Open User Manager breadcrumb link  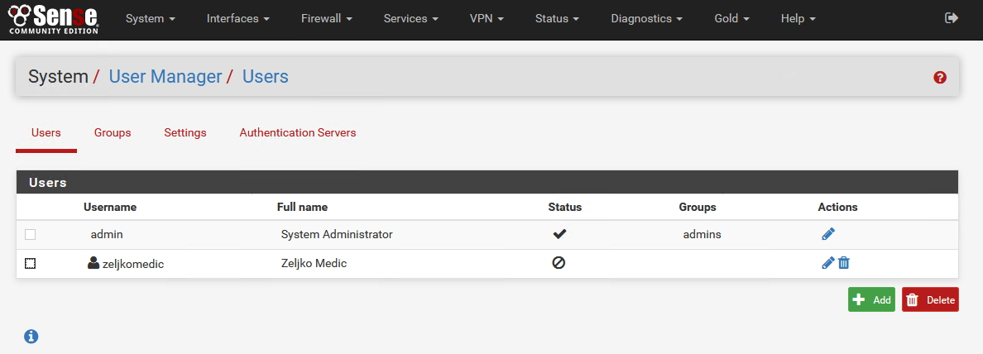[165, 76]
